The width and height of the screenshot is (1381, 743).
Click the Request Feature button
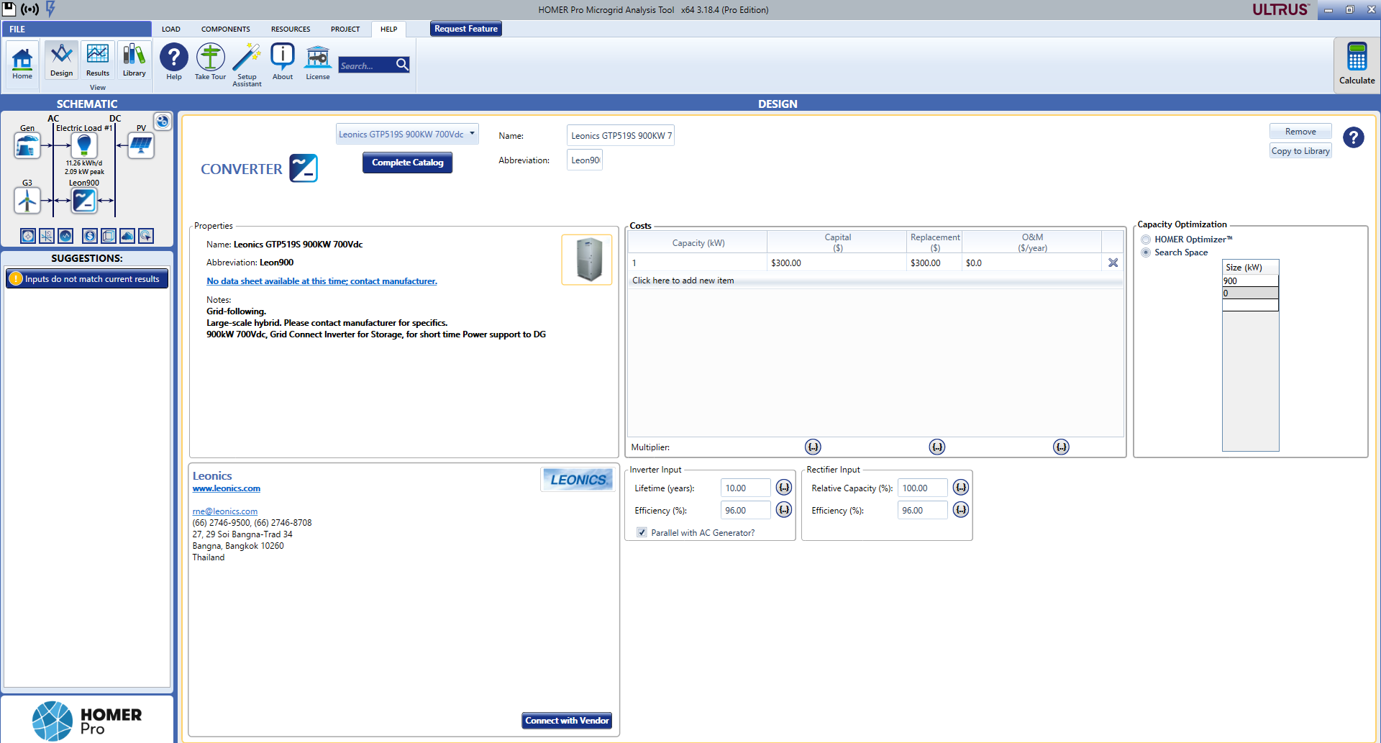[x=466, y=29]
